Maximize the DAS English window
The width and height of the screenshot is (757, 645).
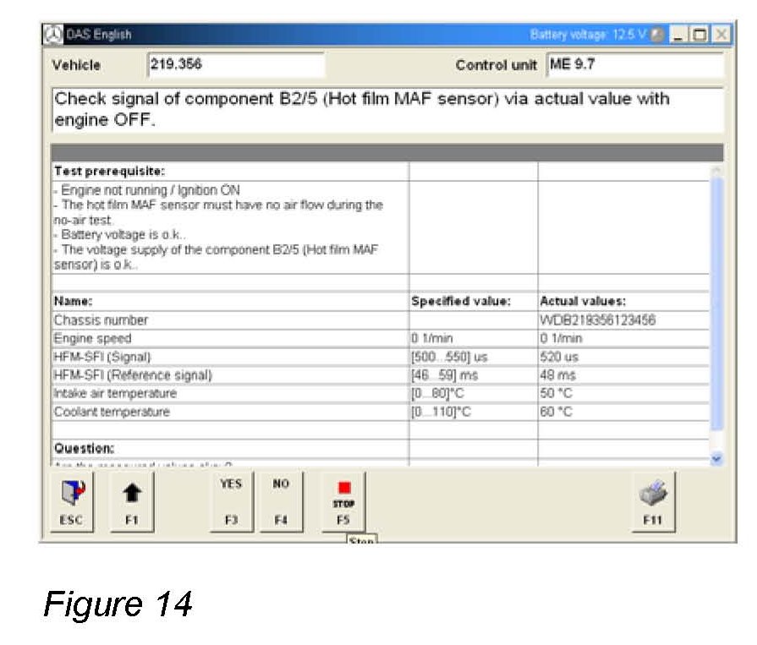tap(699, 35)
